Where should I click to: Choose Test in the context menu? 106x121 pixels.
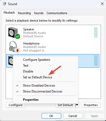(x=26, y=66)
